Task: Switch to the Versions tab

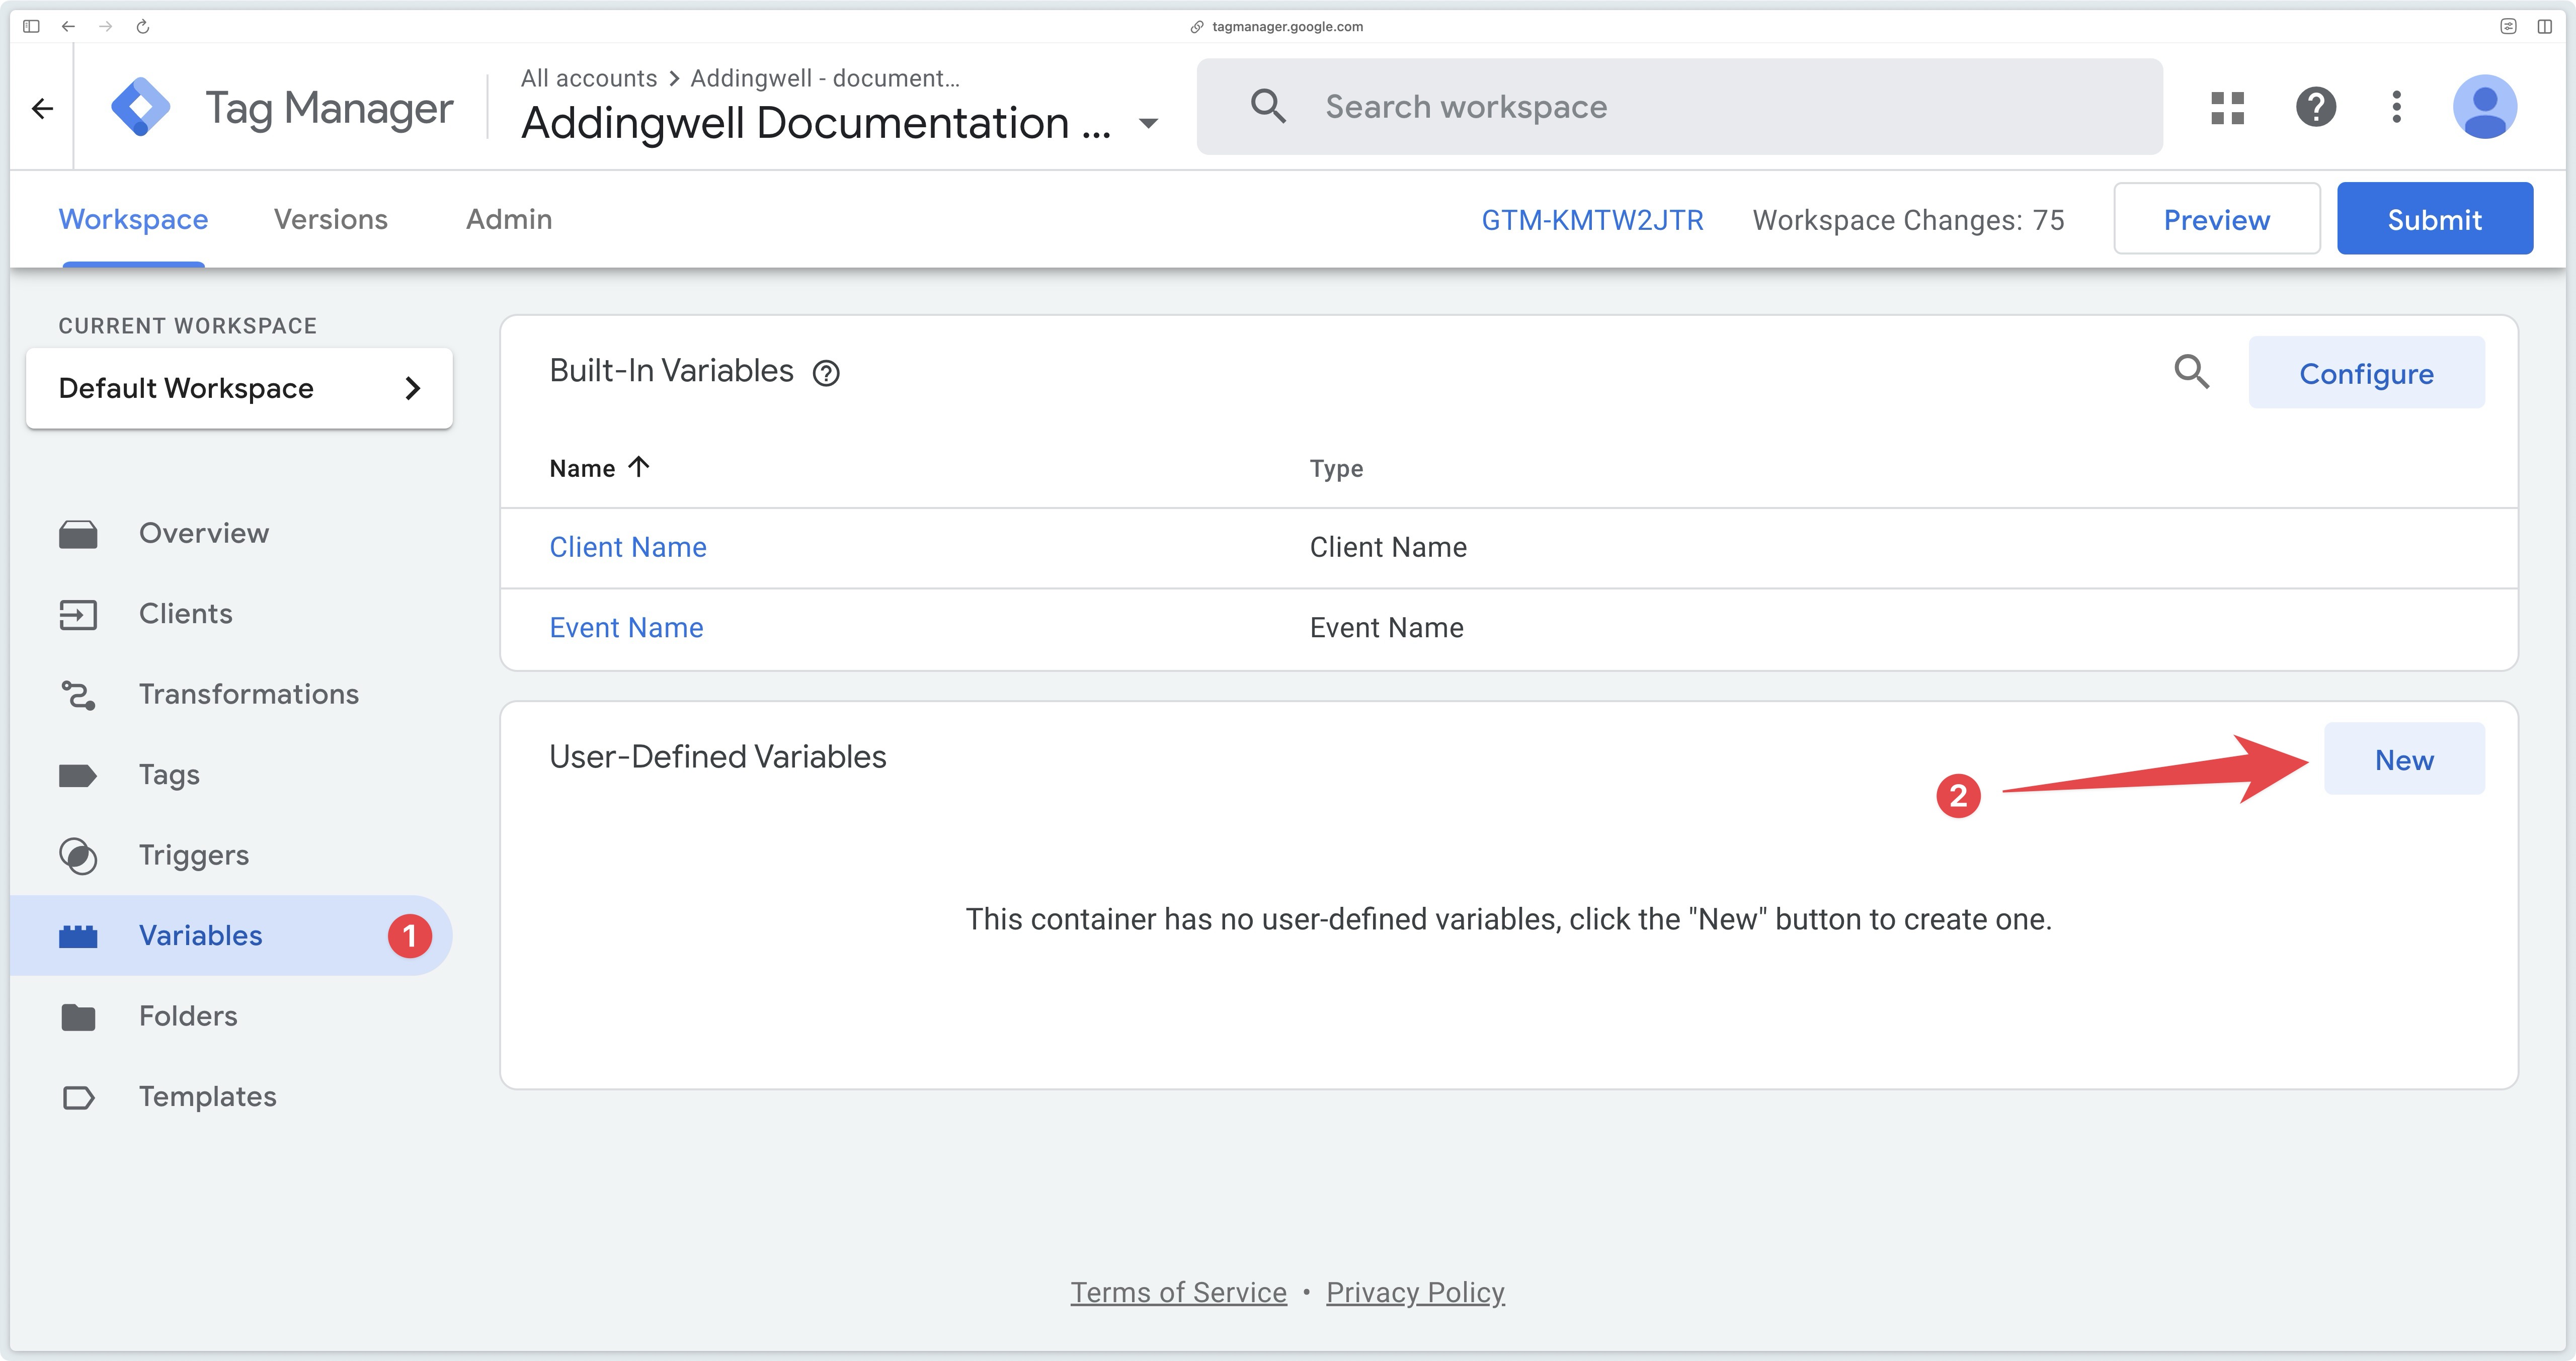Action: [x=330, y=219]
